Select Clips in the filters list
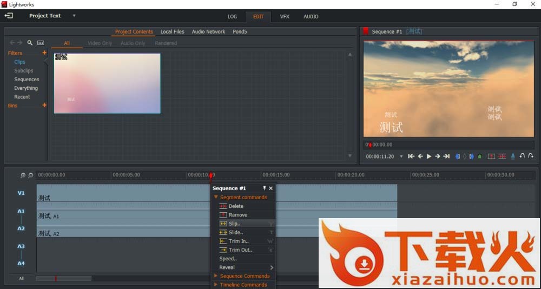 pos(19,62)
